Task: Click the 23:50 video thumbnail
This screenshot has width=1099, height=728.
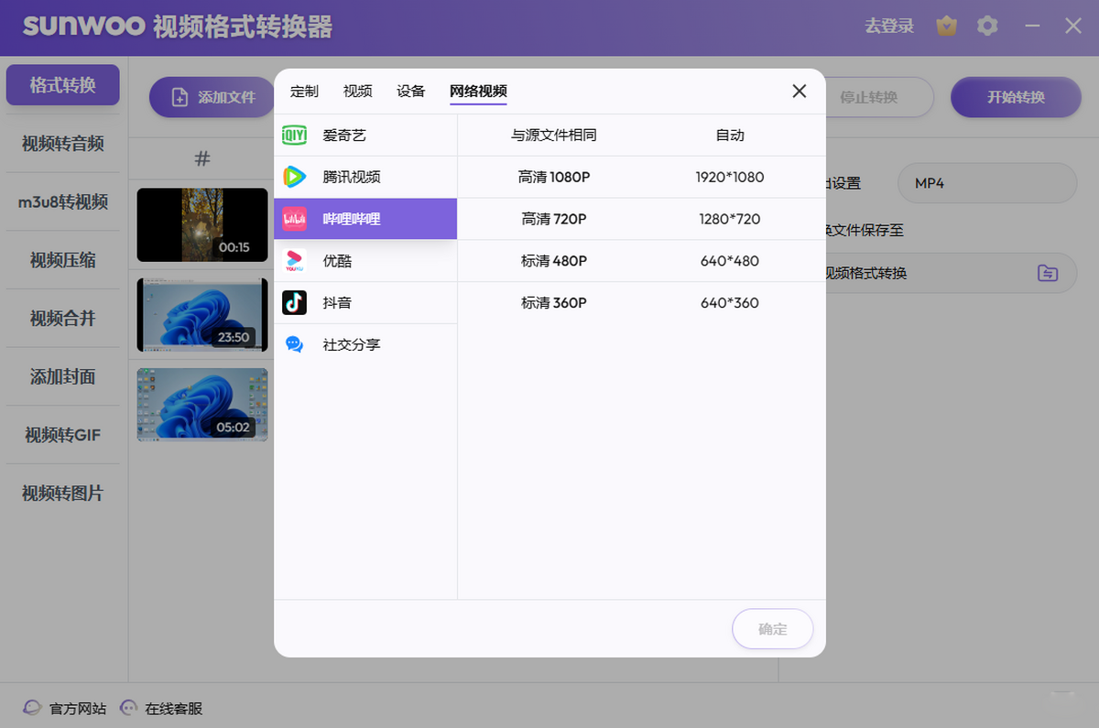Action: (x=201, y=314)
